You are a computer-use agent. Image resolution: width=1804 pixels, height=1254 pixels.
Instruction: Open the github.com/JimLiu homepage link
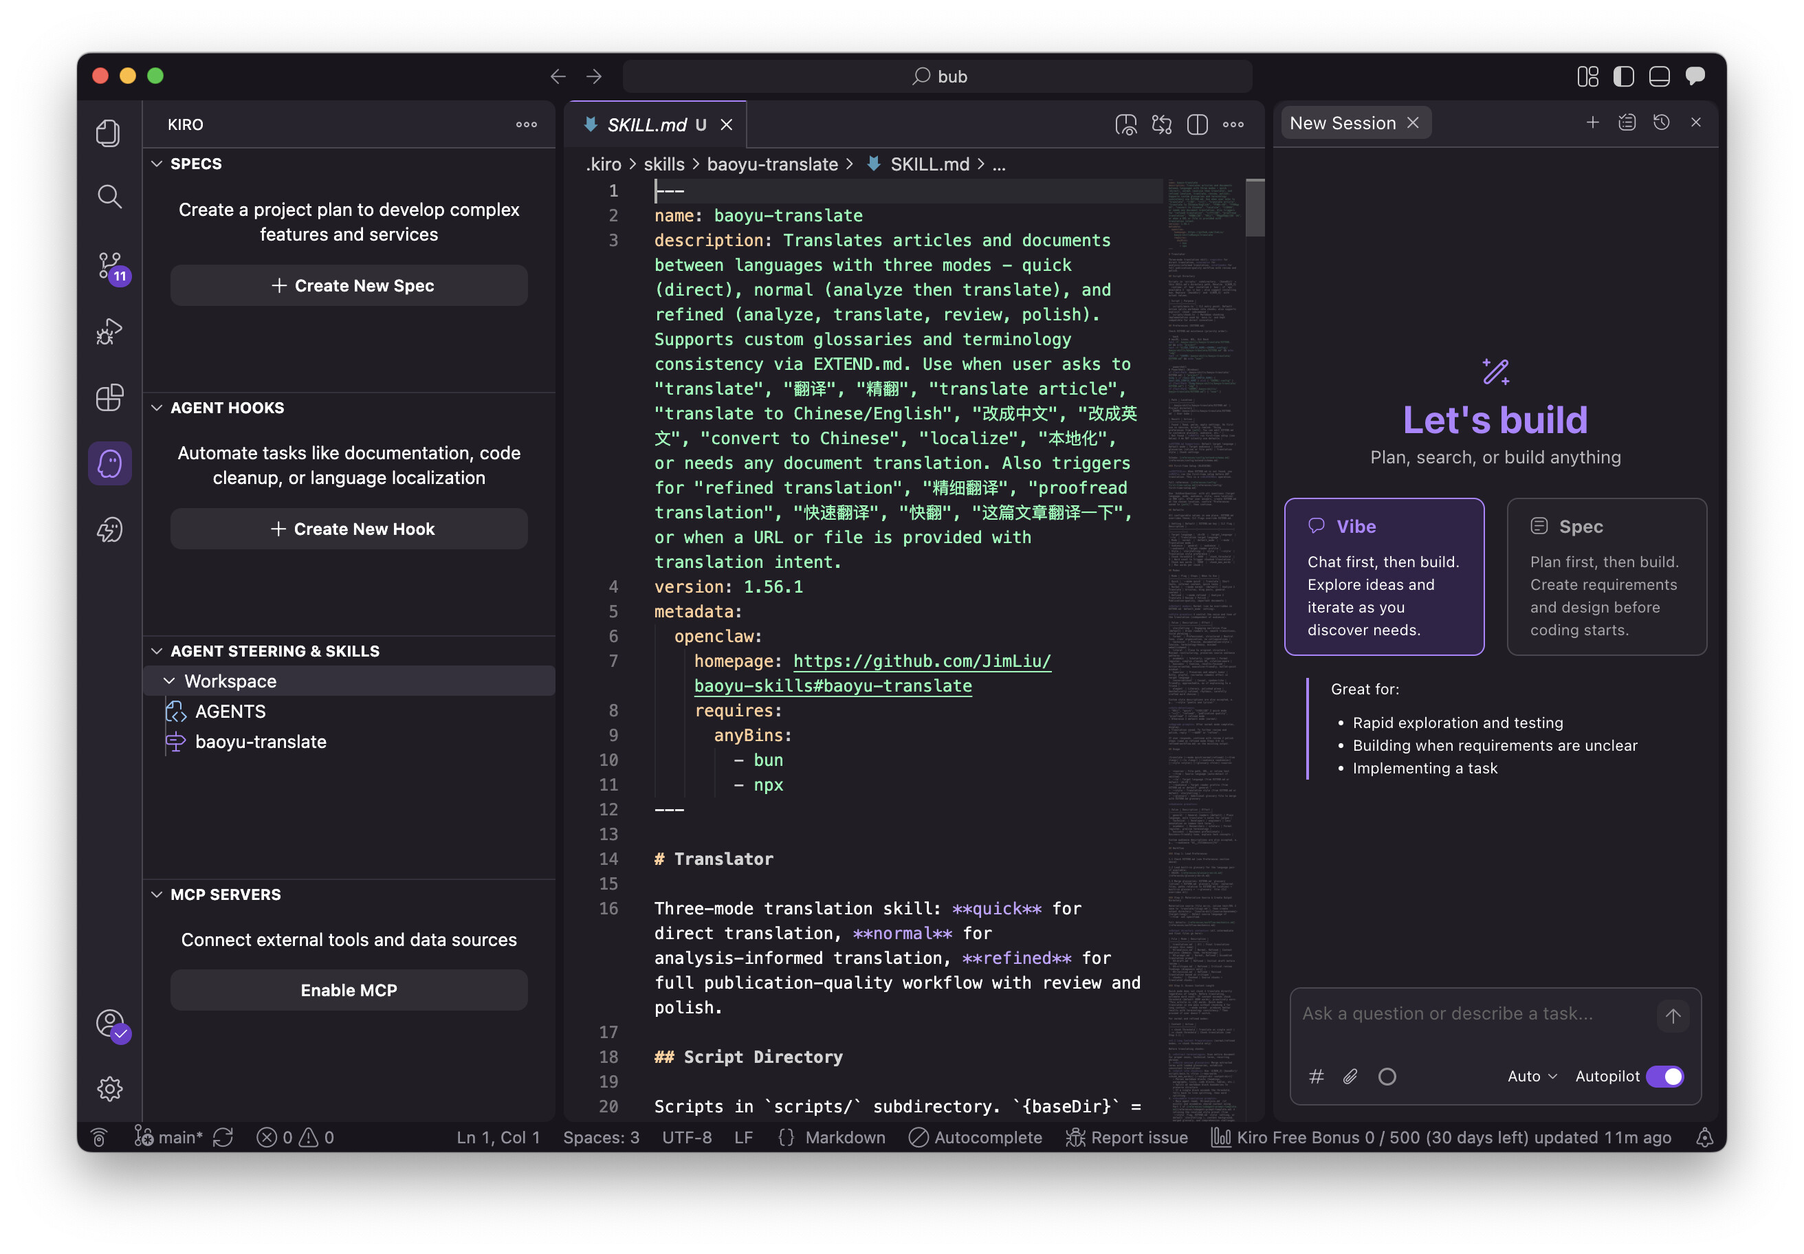point(922,661)
